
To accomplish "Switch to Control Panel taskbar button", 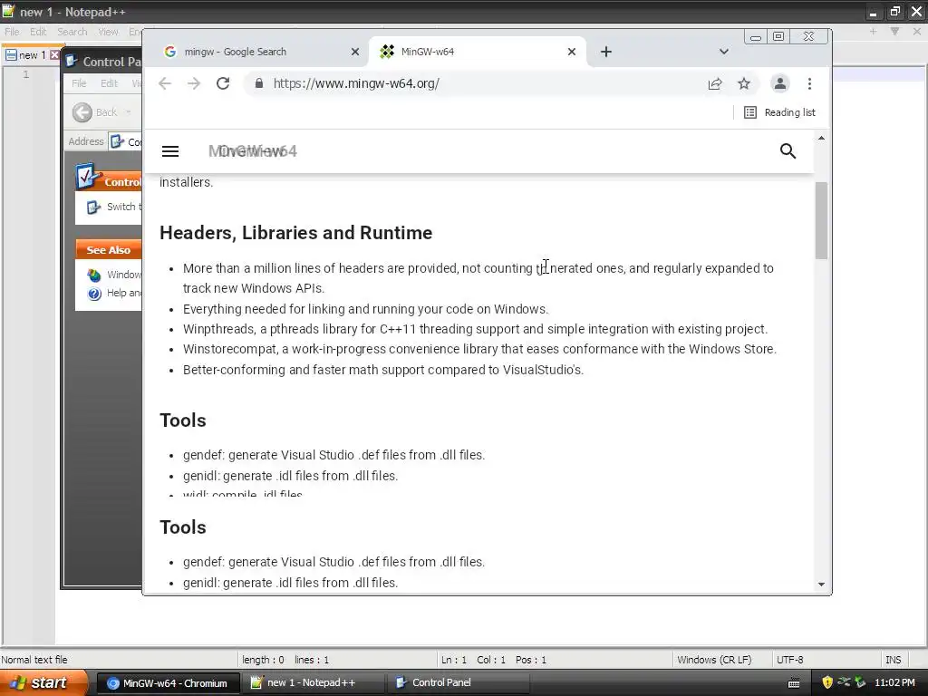I will [458, 683].
